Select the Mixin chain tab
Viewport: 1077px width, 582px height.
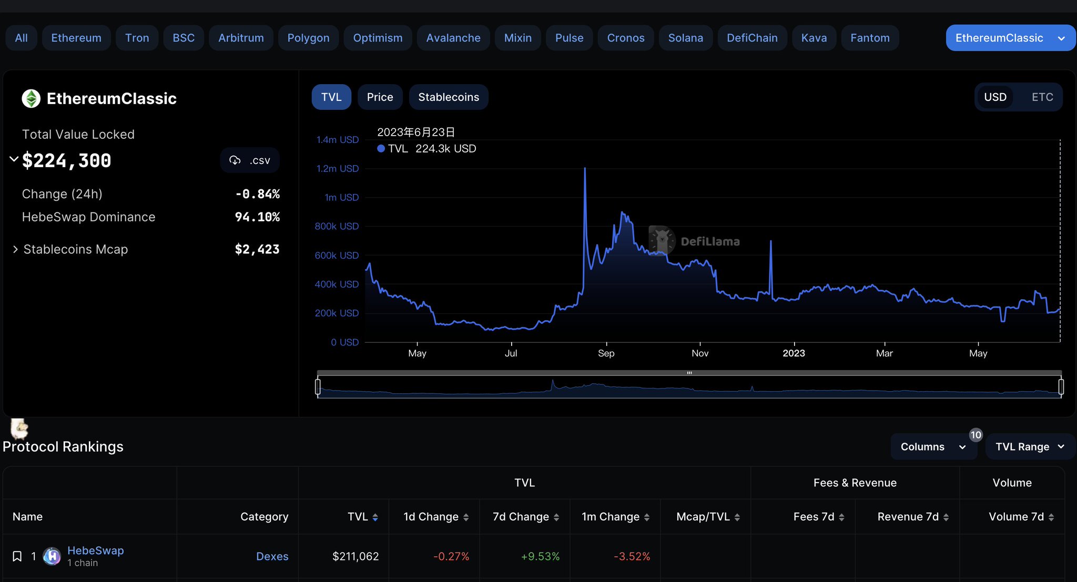coord(518,38)
